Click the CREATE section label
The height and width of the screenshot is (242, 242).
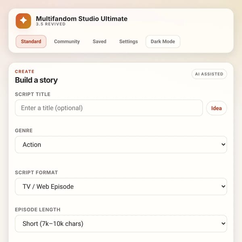point(25,71)
